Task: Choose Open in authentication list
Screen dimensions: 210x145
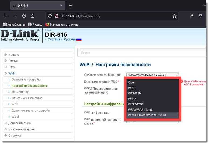Action: click(x=153, y=82)
